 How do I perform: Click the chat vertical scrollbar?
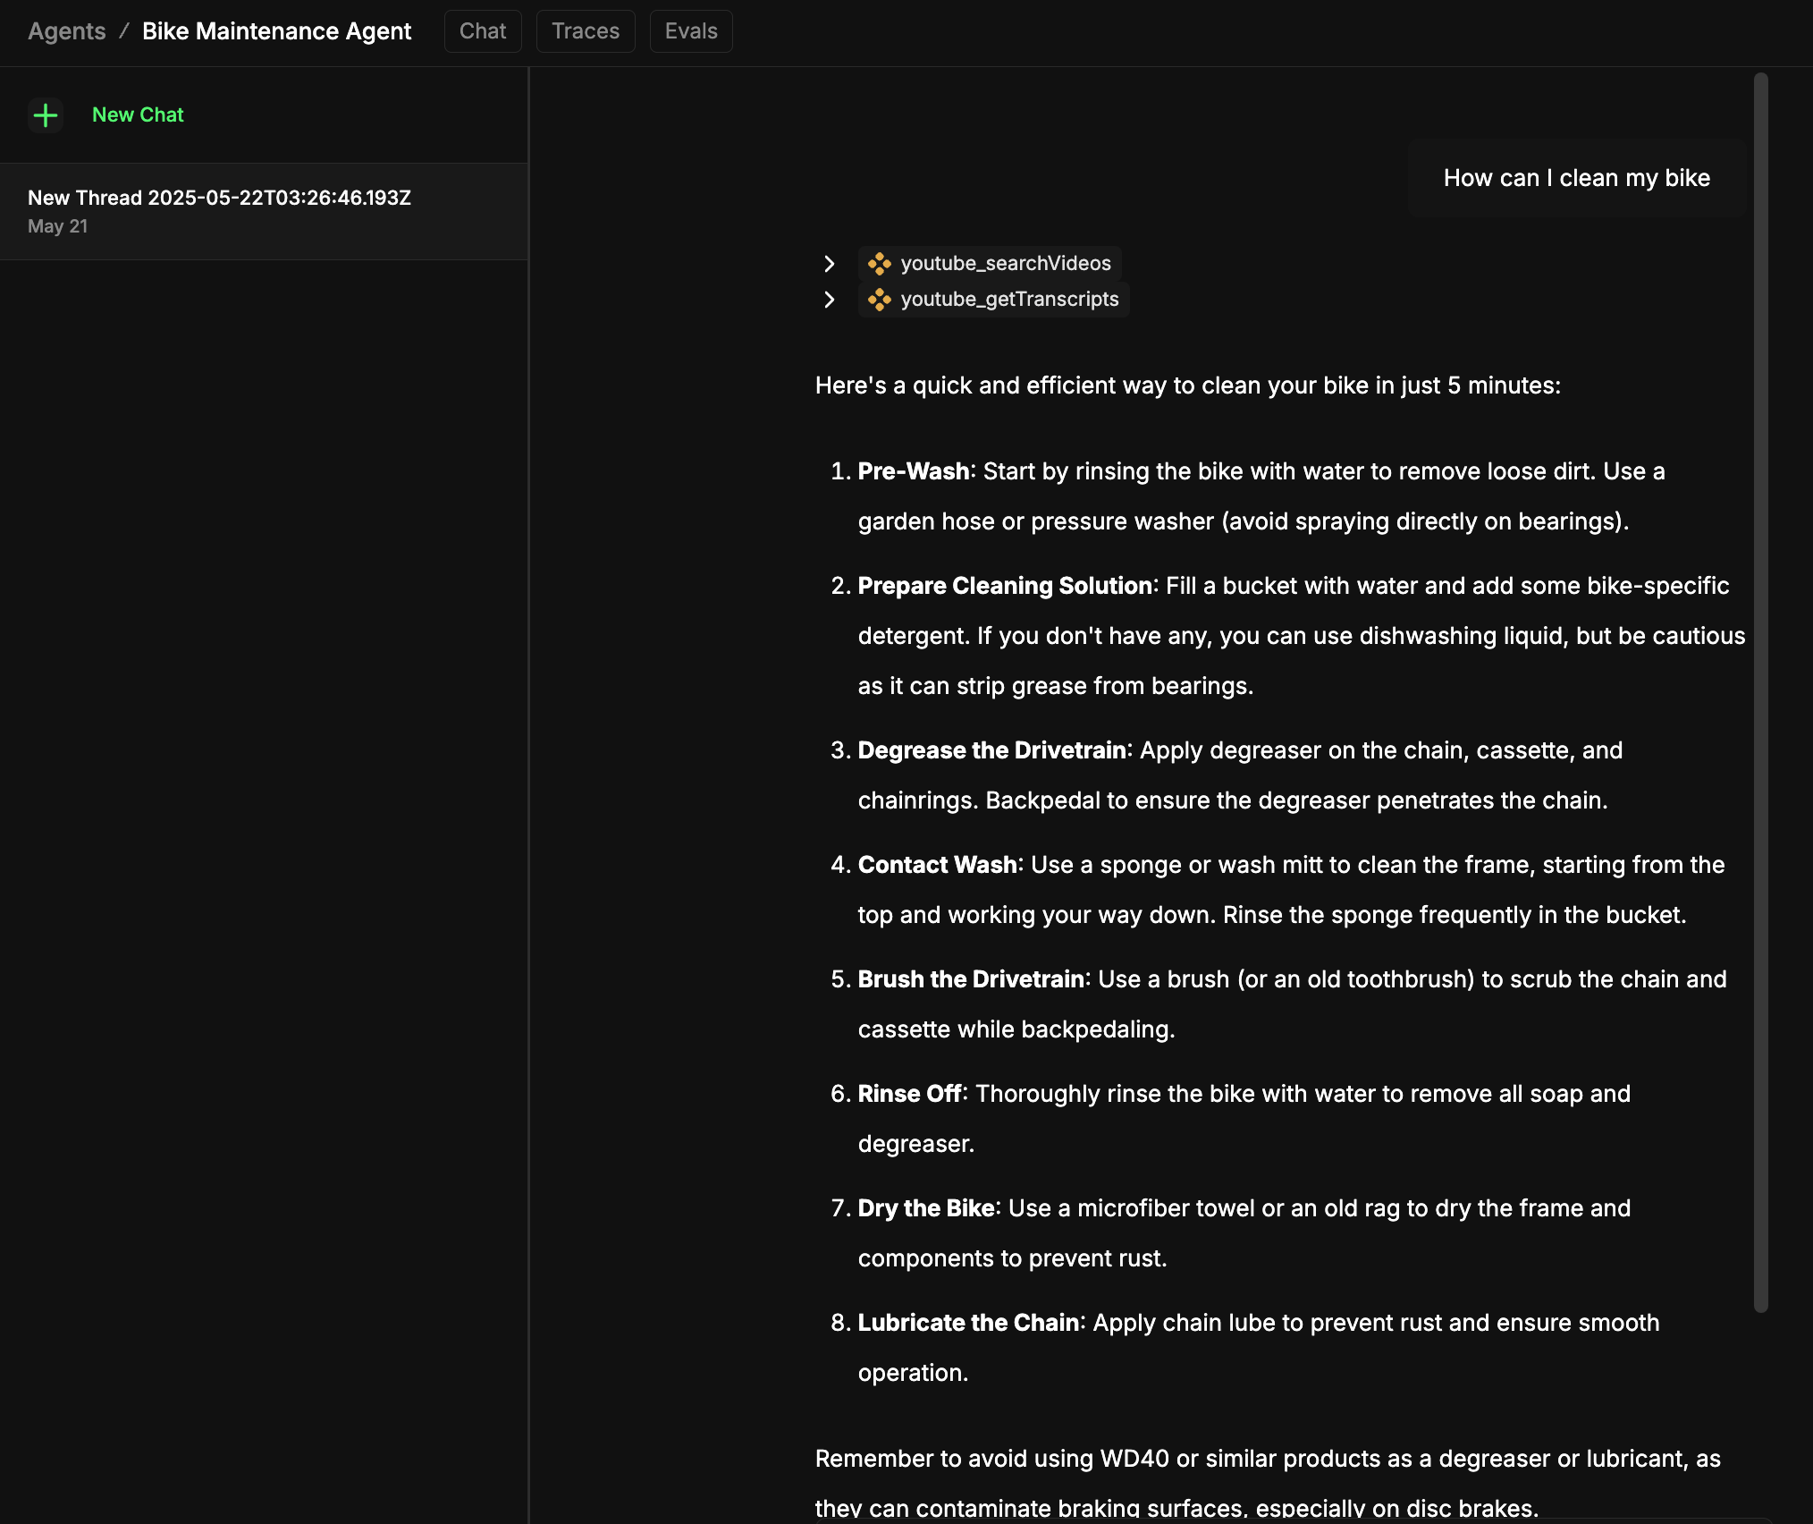[x=1760, y=692]
